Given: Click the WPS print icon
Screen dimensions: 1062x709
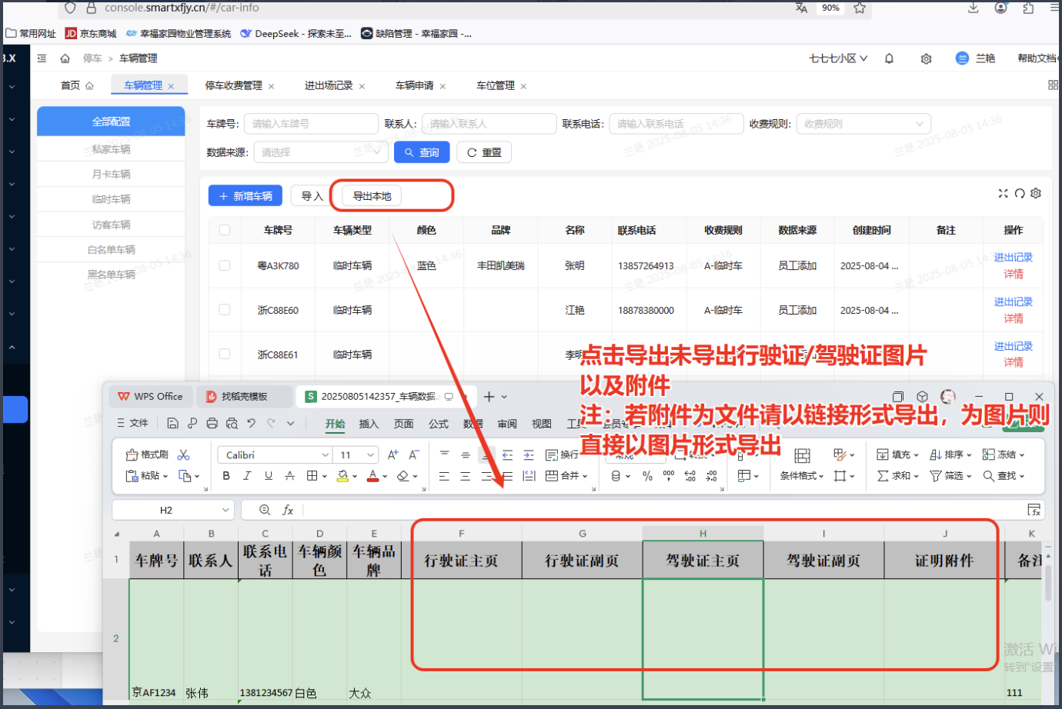Looking at the screenshot, I should point(212,423).
